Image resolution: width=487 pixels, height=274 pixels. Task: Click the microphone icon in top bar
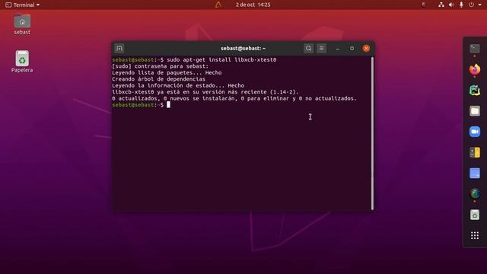(461, 5)
